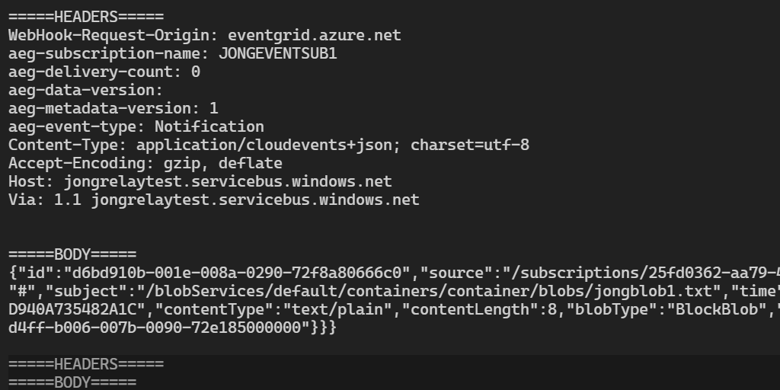This screenshot has width=780, height=390.
Task: Click the BODY marker above the JSON payload
Action: [x=72, y=254]
